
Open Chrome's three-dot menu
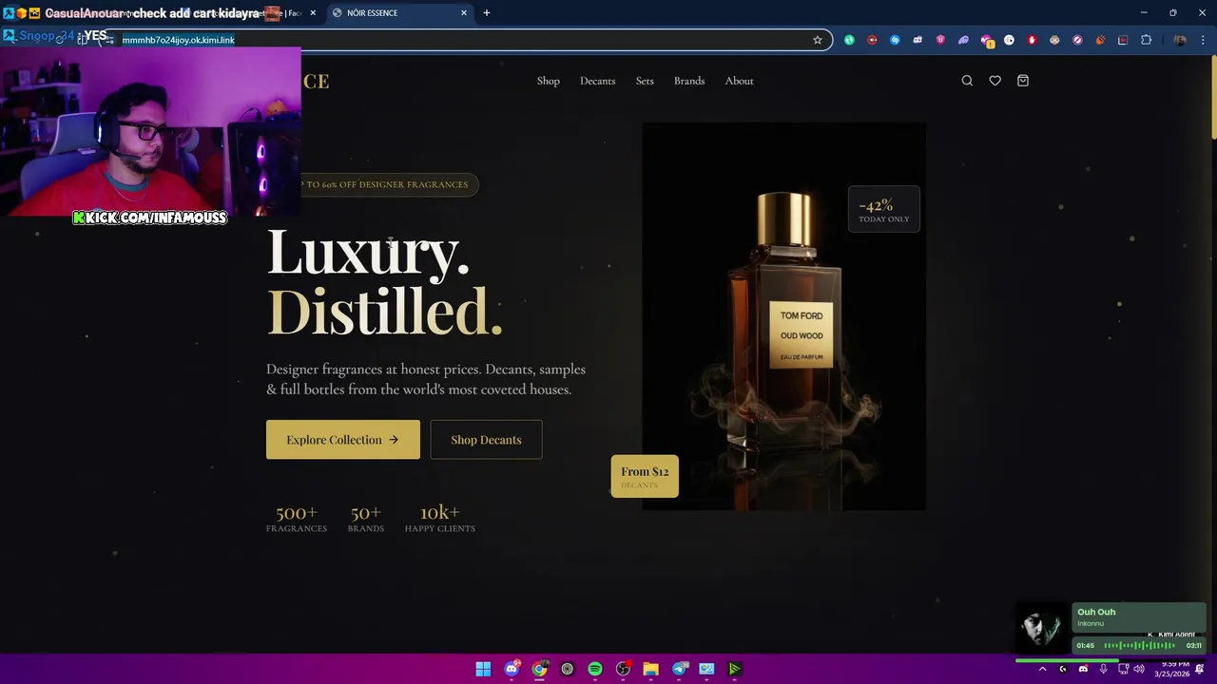point(1203,40)
